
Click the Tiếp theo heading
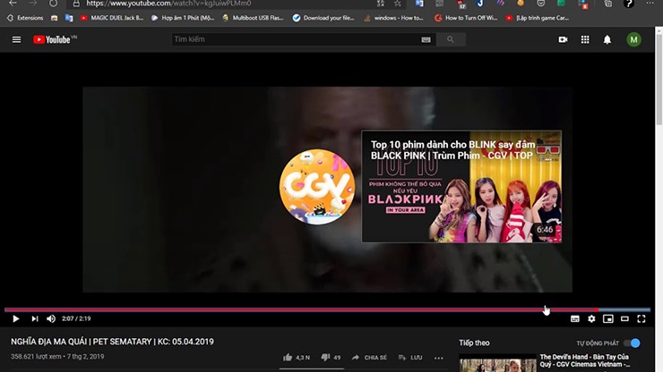click(x=475, y=342)
